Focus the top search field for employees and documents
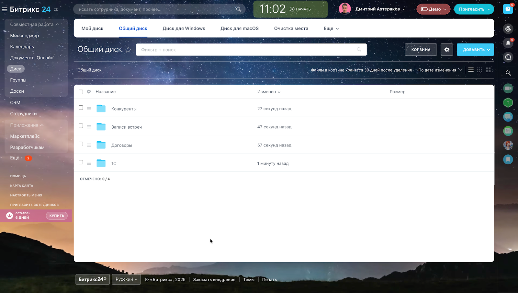 (159, 9)
